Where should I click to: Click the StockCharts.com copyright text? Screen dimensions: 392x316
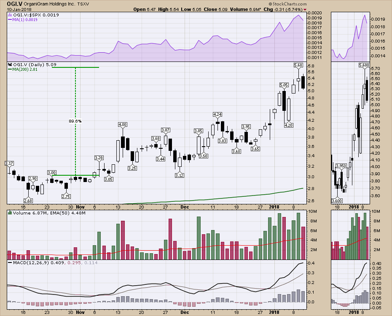[x=288, y=4]
